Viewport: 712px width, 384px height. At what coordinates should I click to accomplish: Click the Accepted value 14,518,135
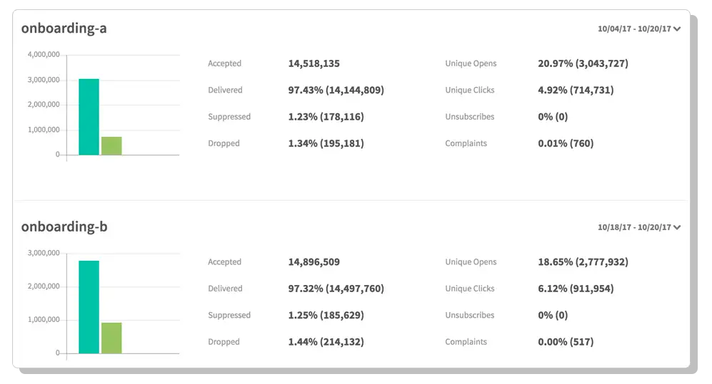(314, 63)
